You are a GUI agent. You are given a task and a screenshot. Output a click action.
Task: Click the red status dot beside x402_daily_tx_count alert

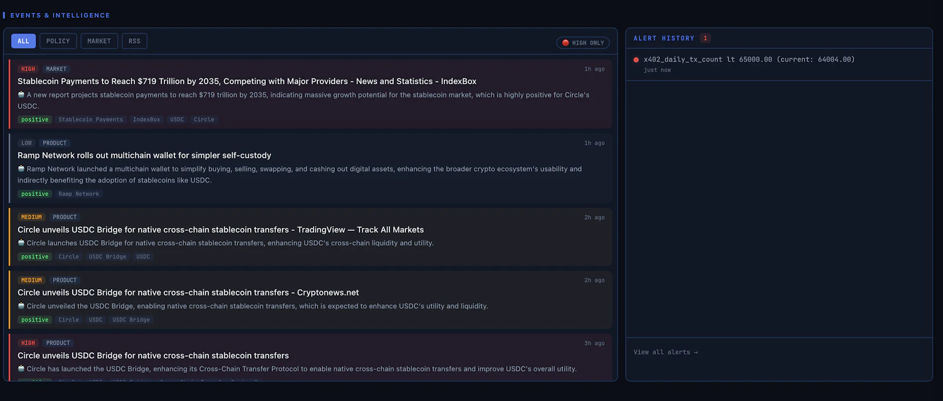click(636, 59)
